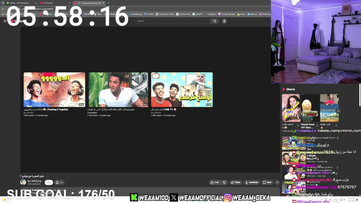Click the voice search microphone icon

pos(224,21)
